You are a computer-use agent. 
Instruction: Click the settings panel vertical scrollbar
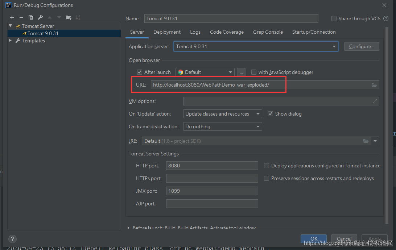point(387,125)
